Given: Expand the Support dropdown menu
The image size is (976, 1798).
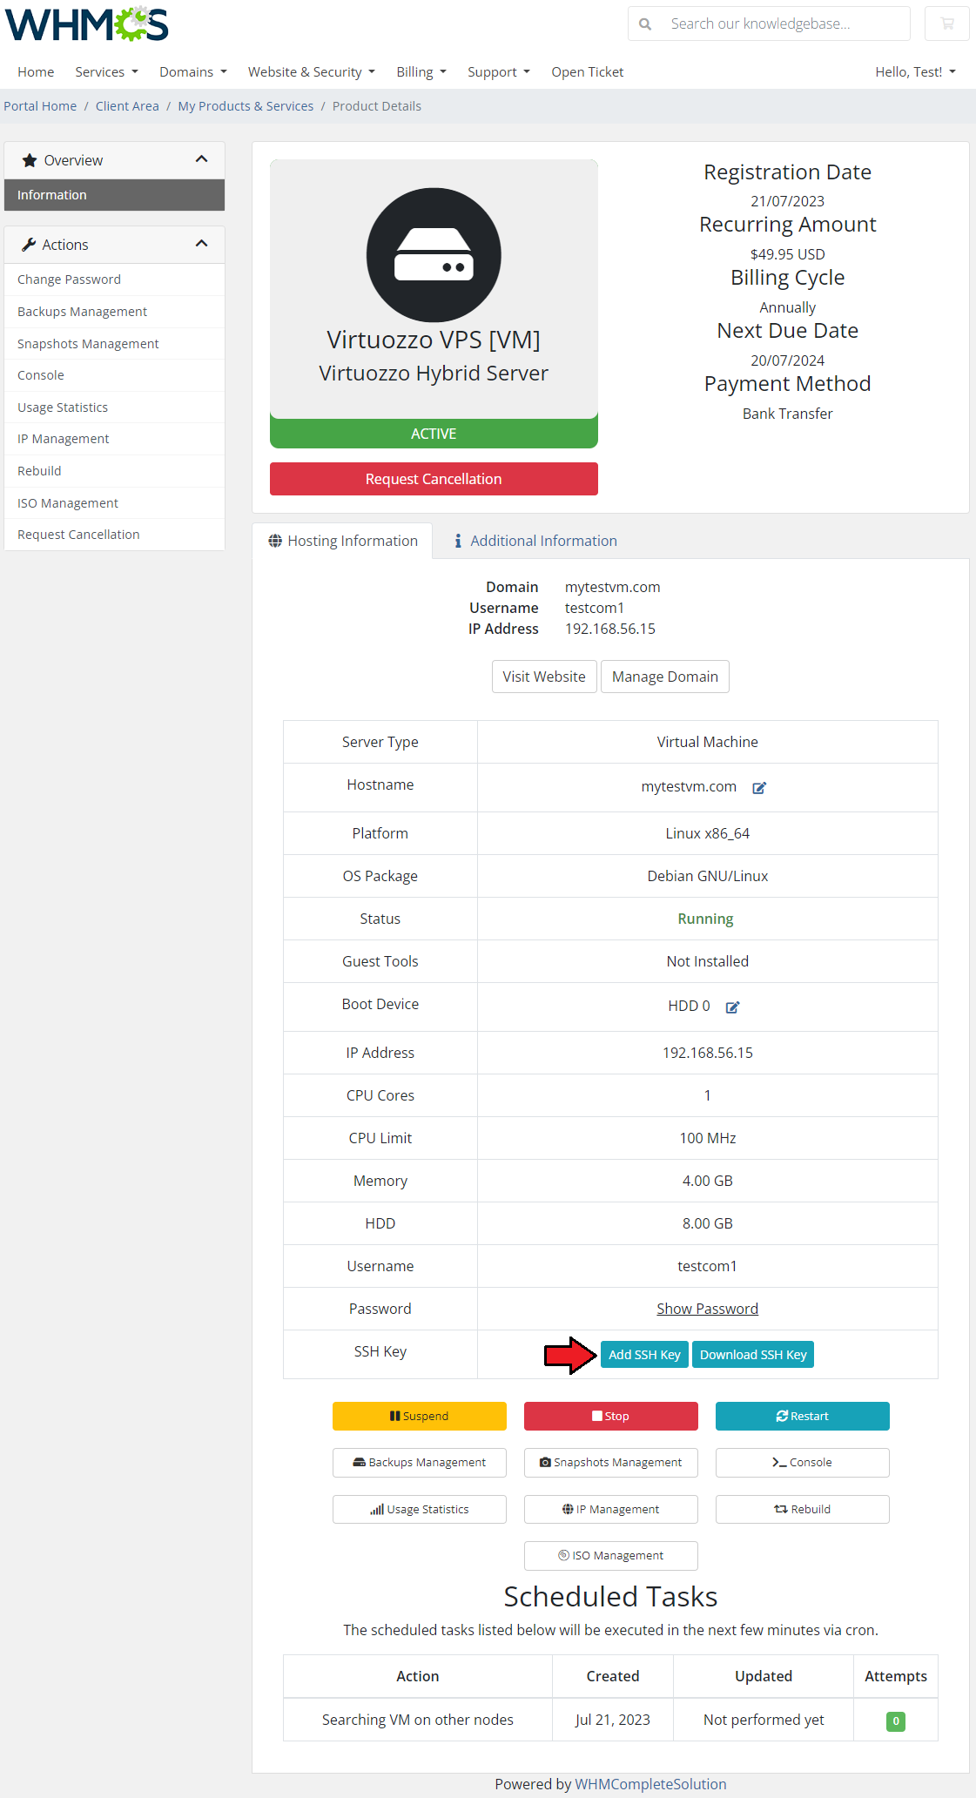Looking at the screenshot, I should click(498, 71).
